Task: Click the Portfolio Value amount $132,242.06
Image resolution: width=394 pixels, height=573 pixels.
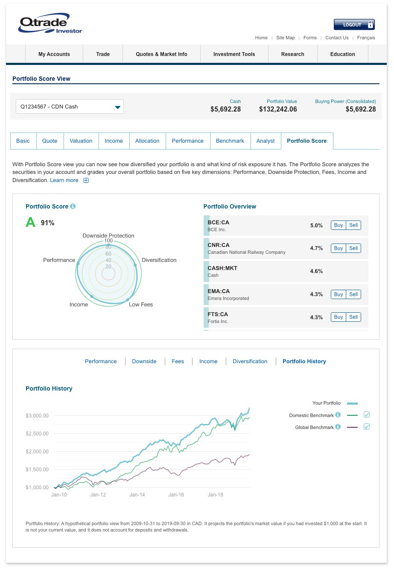Action: [x=278, y=109]
